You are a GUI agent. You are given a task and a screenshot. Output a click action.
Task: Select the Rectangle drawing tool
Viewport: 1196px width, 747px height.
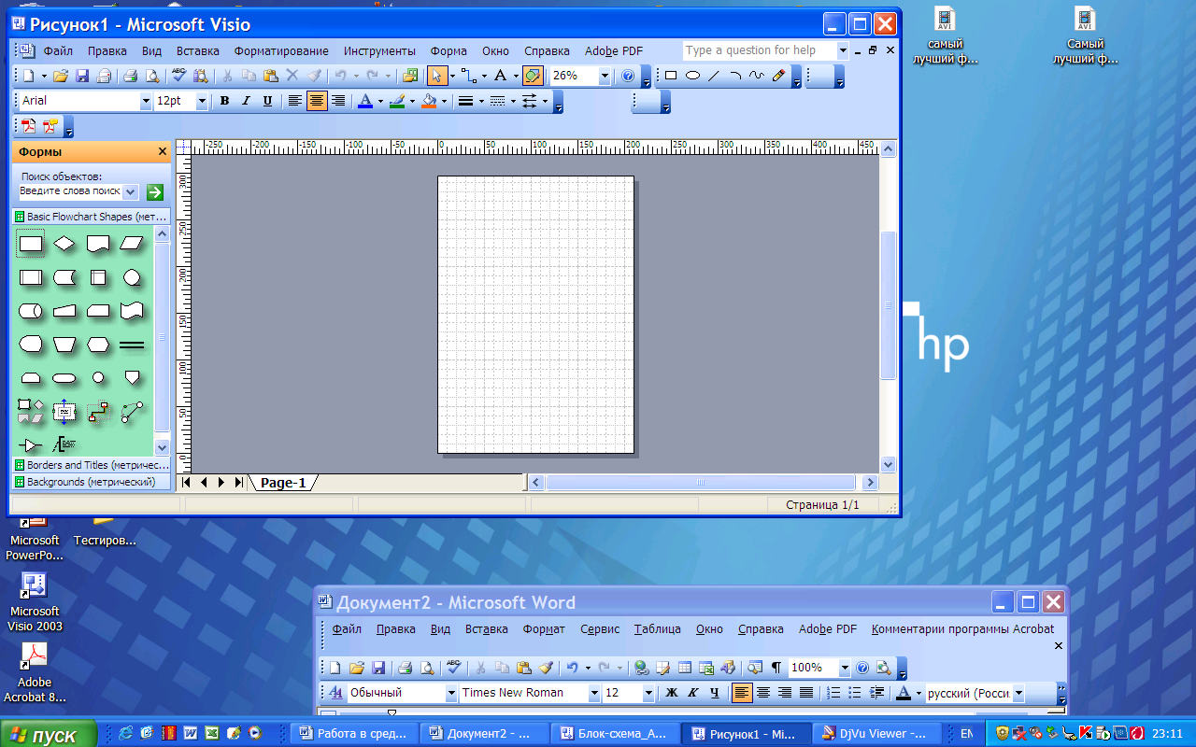(671, 76)
